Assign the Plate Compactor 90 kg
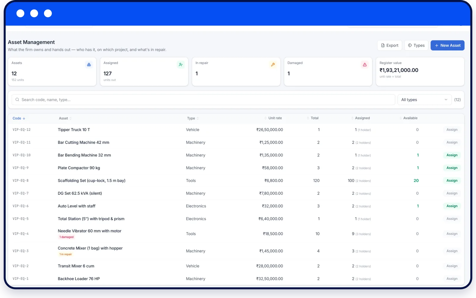 (452, 168)
